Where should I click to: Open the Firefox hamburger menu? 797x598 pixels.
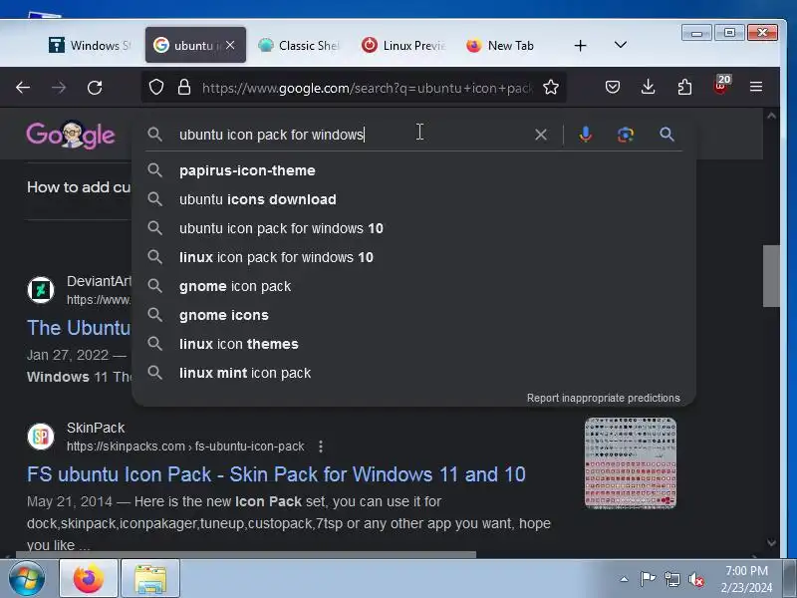tap(756, 88)
